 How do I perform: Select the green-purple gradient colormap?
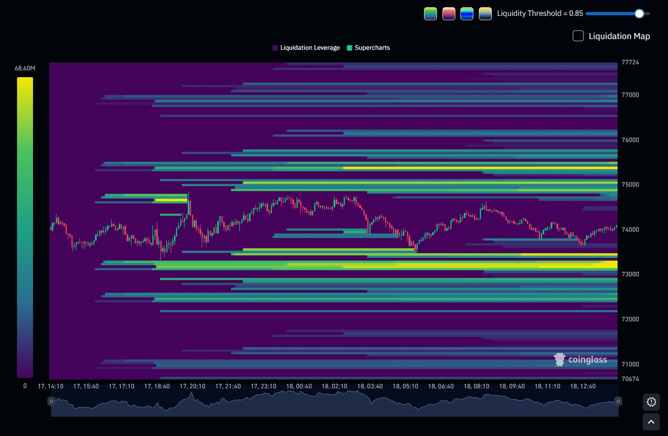coord(430,13)
